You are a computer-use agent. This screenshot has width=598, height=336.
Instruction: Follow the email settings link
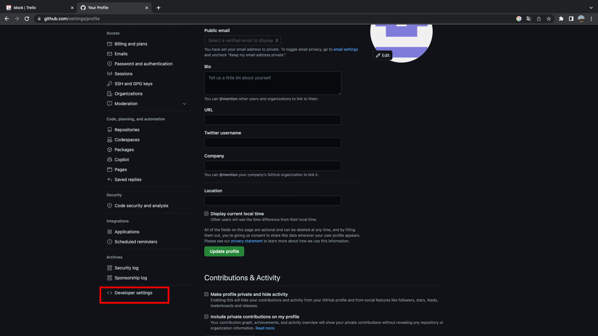[x=345, y=49]
